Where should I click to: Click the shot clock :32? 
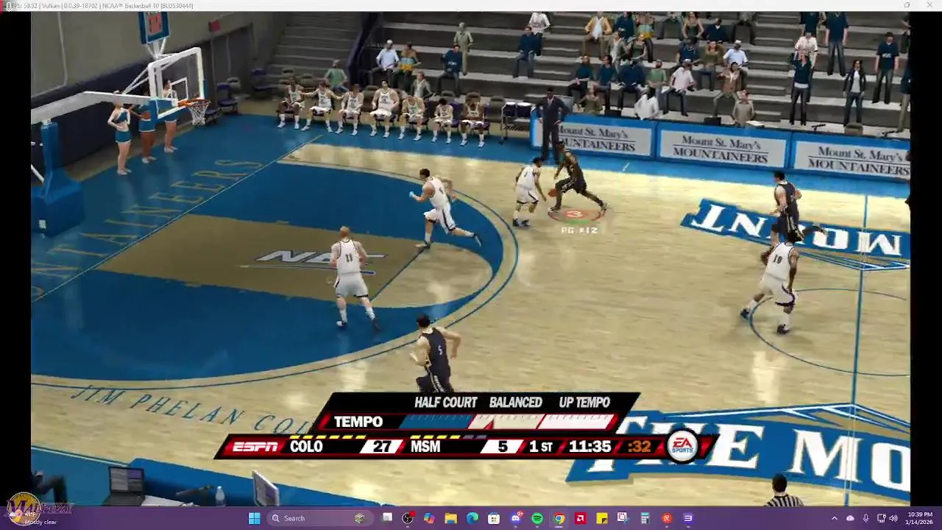click(639, 447)
